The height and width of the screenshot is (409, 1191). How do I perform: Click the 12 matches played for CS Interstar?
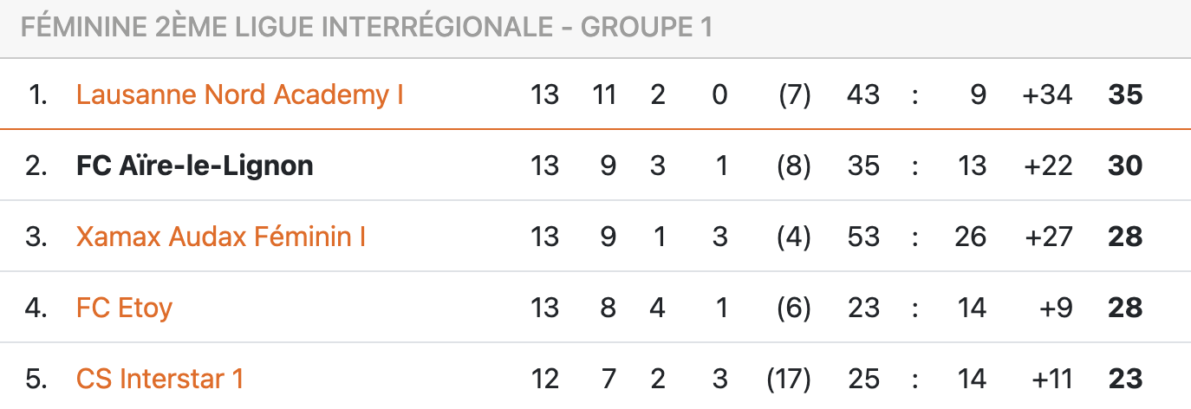544,379
